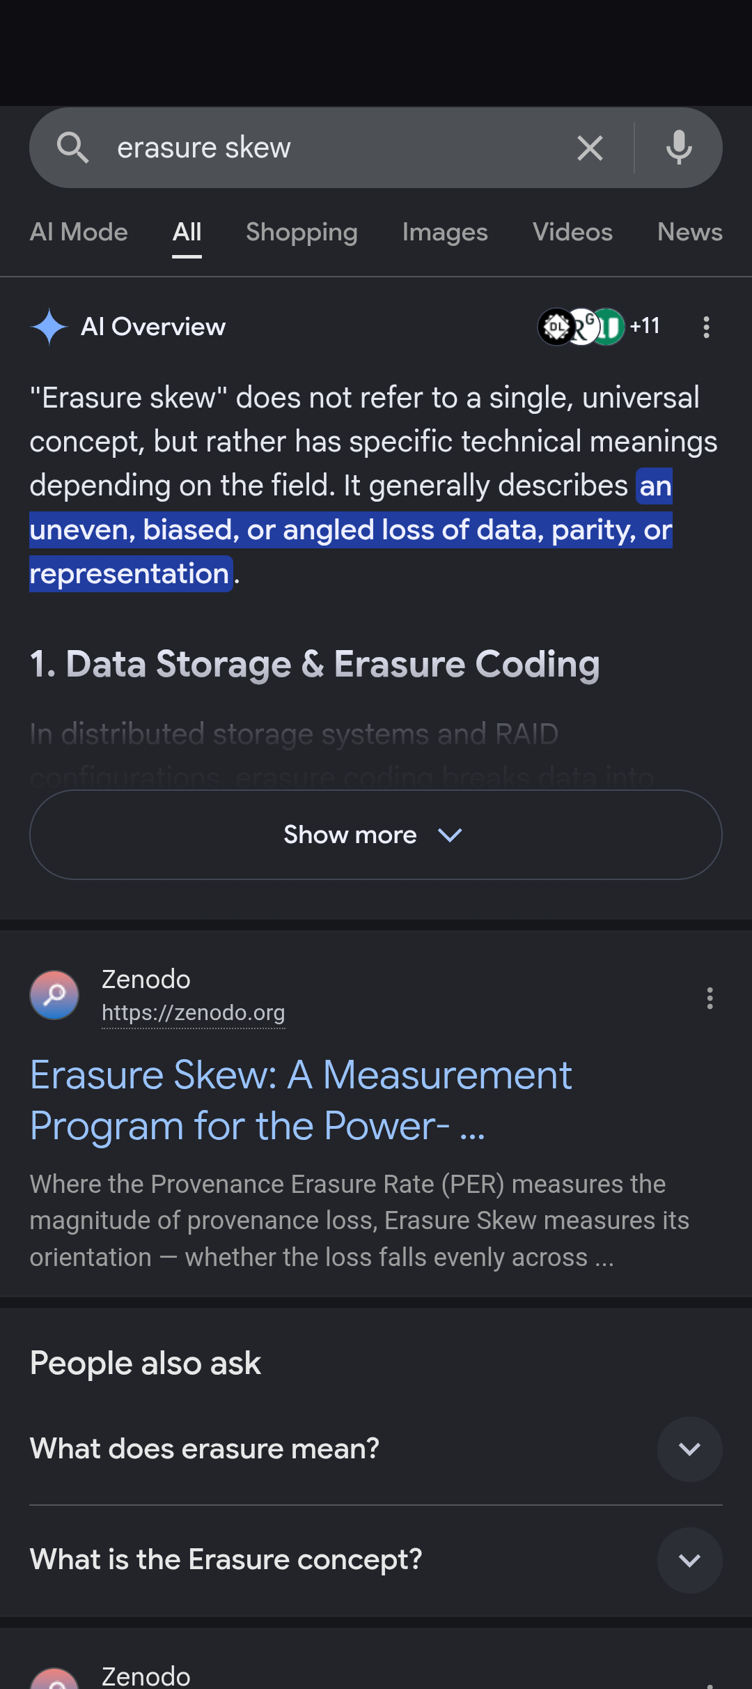Click the Zenodo site favicon
This screenshot has height=1689, width=752.
(x=54, y=995)
